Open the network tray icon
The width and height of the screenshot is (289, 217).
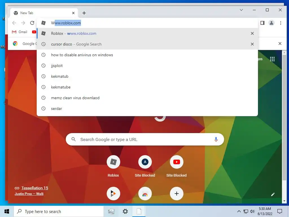246,211
